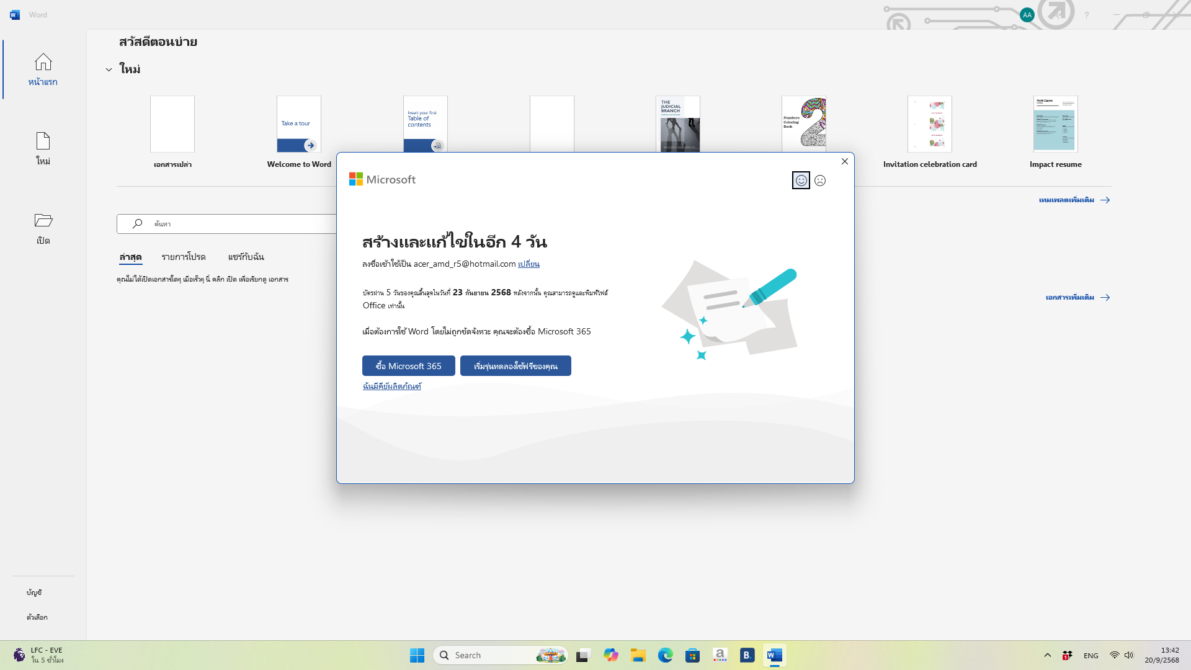Click the smiley face feedback icon
1191x670 pixels.
[801, 181]
